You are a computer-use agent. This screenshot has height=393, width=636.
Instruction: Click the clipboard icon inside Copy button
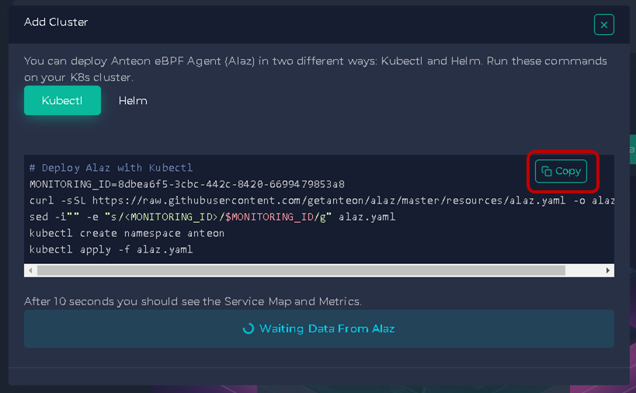(x=547, y=171)
